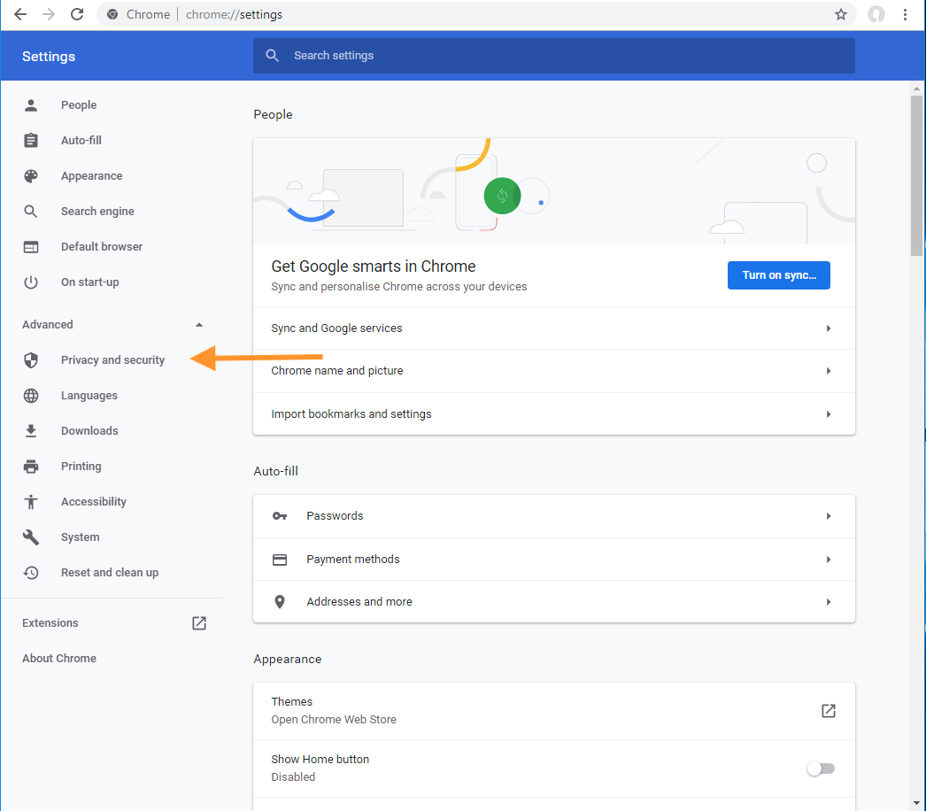Open Default browser in the sidebar
The height and width of the screenshot is (811, 926).
(x=102, y=247)
